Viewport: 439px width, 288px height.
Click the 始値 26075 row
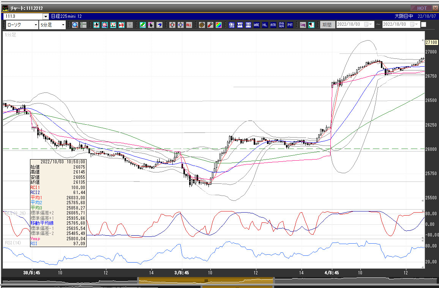coord(58,167)
